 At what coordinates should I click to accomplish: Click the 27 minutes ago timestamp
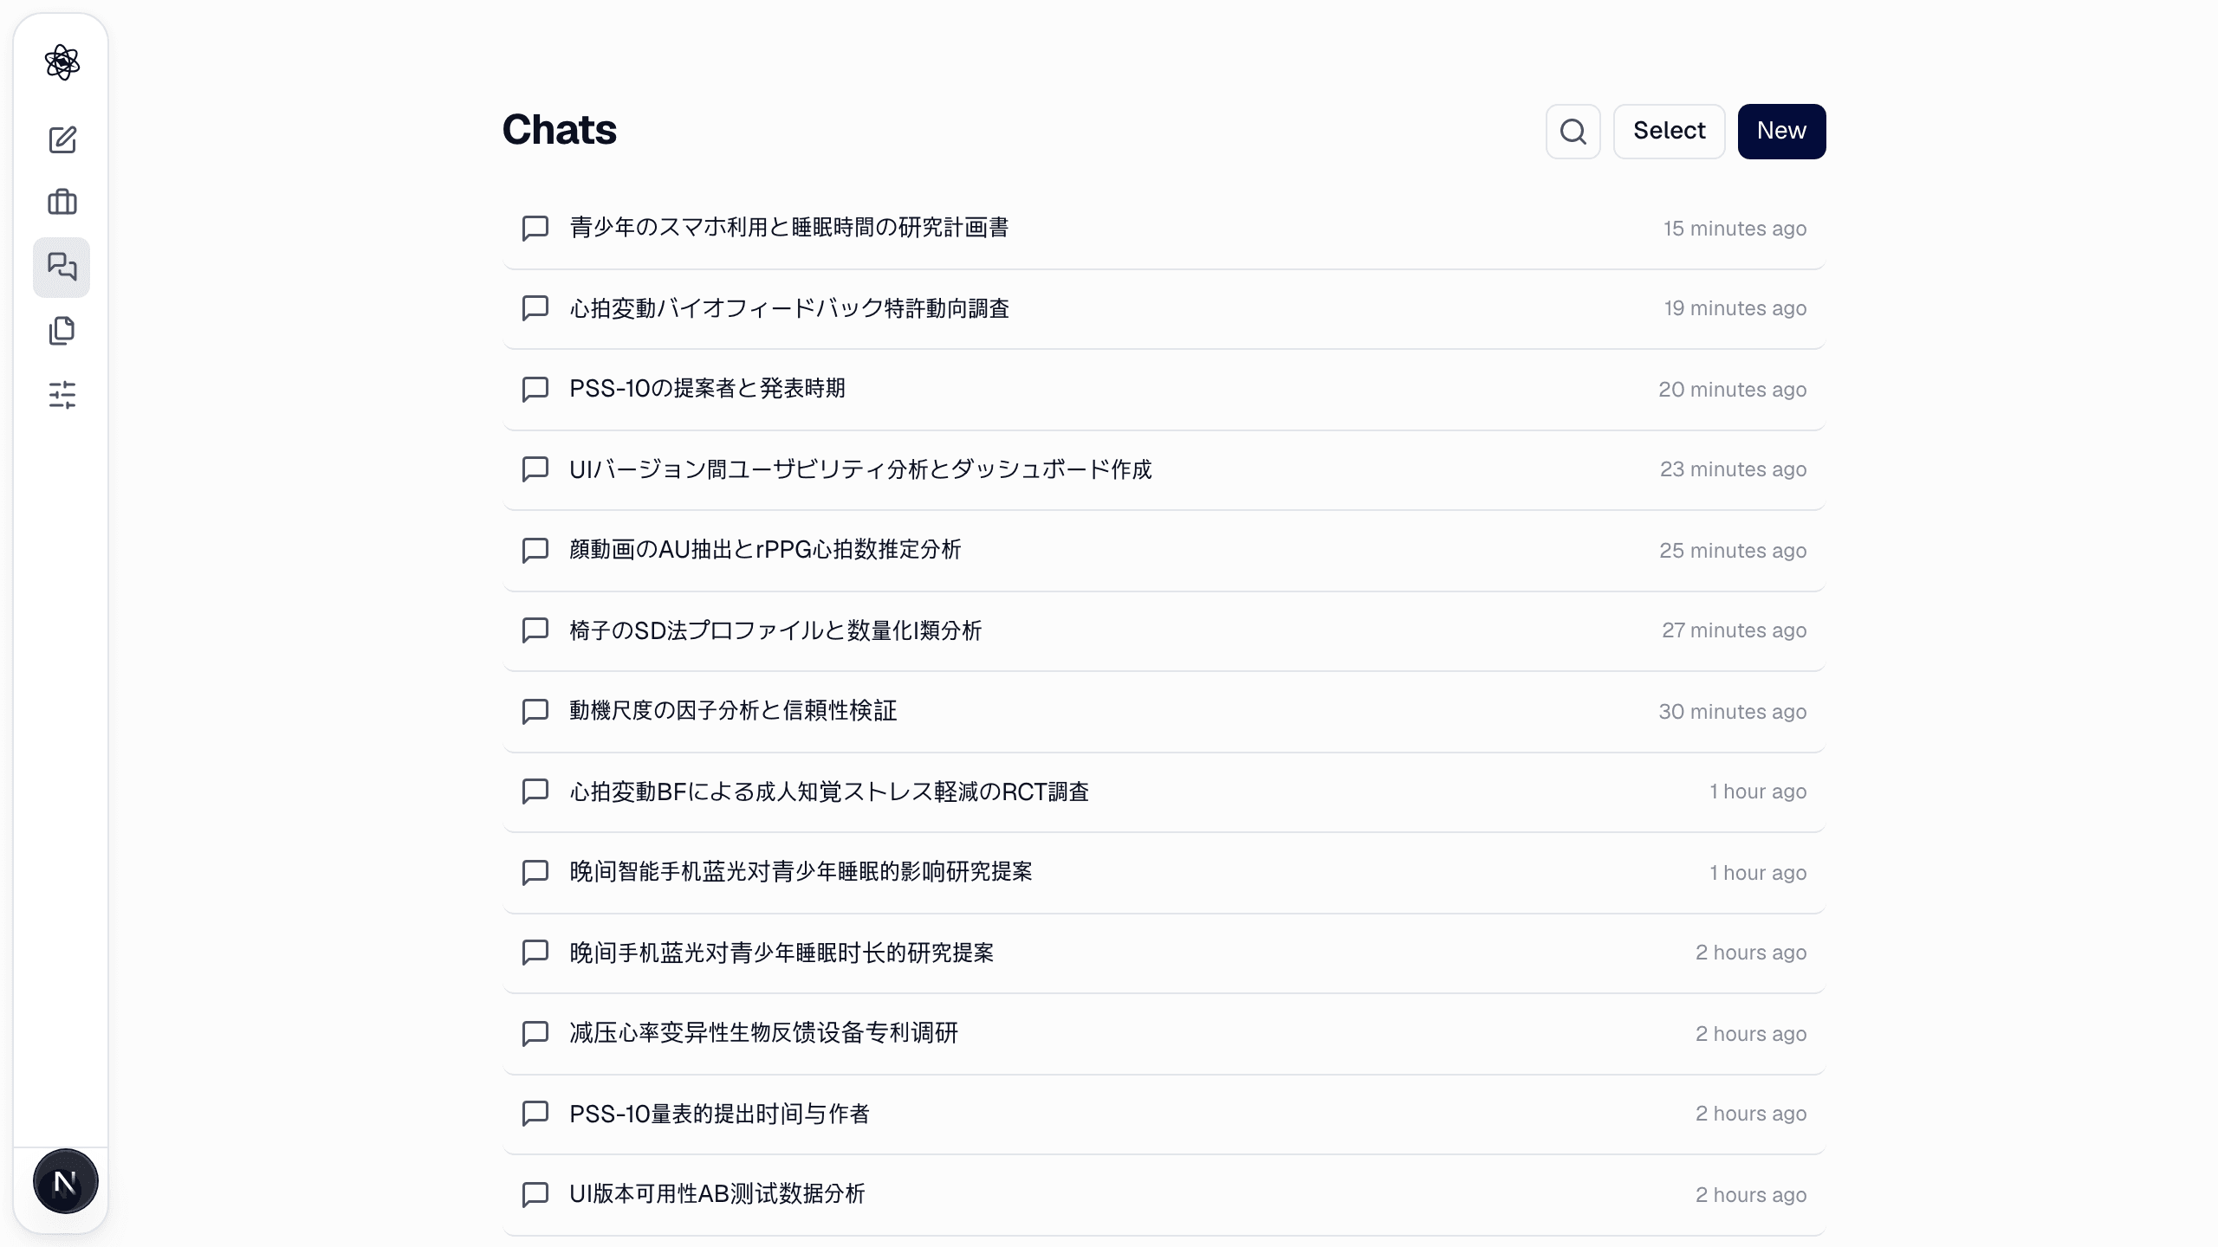pyautogui.click(x=1734, y=630)
